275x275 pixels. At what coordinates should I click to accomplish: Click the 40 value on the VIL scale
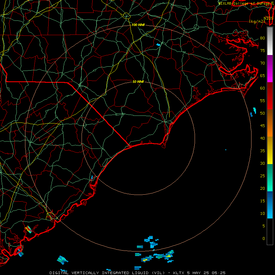pos(262,138)
